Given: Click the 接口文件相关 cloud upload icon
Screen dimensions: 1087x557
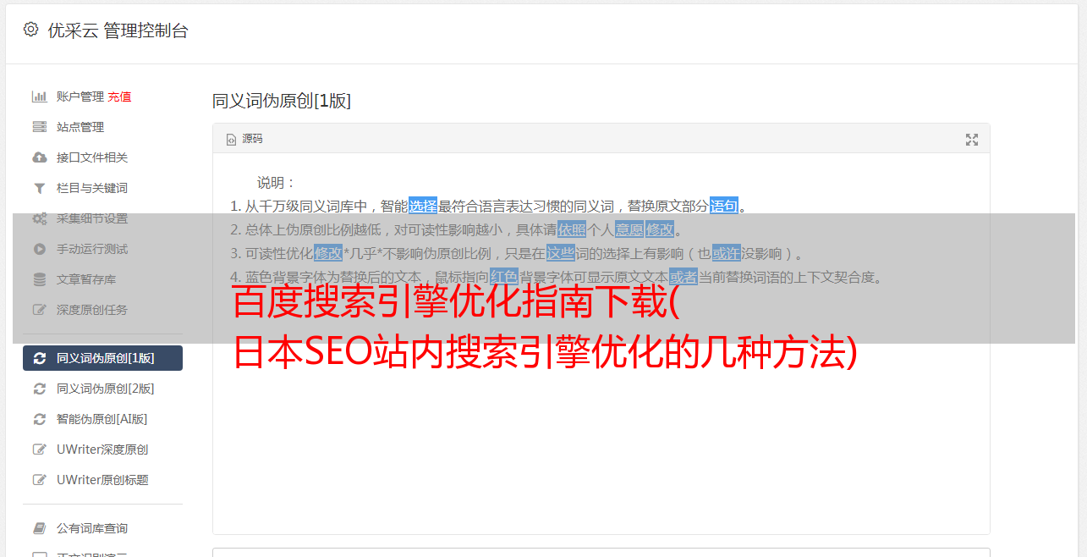Looking at the screenshot, I should coord(39,157).
